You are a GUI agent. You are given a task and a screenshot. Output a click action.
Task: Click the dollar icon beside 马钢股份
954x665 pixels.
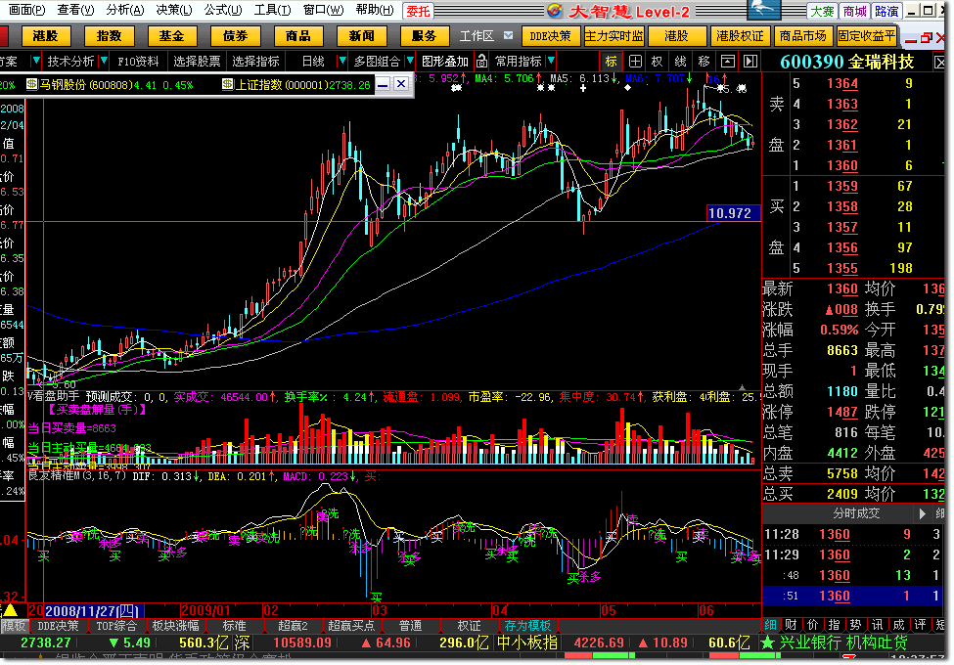click(31, 84)
